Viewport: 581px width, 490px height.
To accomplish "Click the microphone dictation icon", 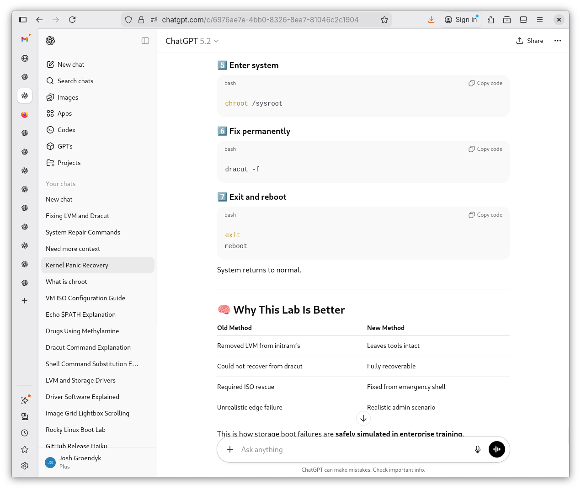I will (478, 449).
